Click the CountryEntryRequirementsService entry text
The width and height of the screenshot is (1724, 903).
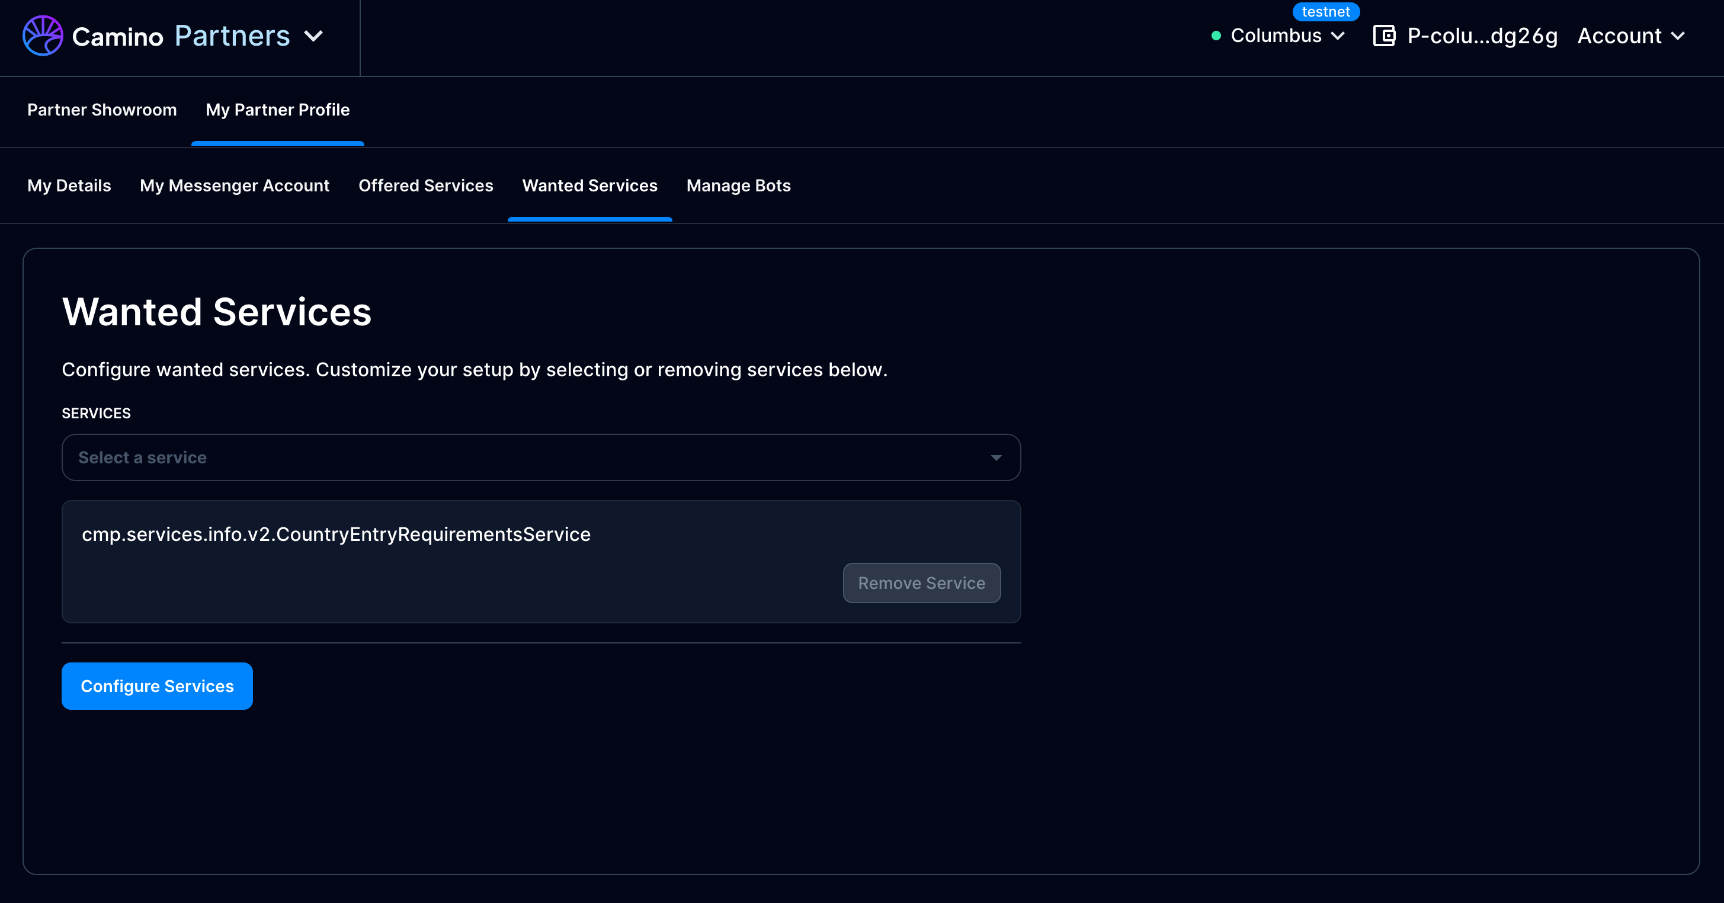(x=336, y=534)
